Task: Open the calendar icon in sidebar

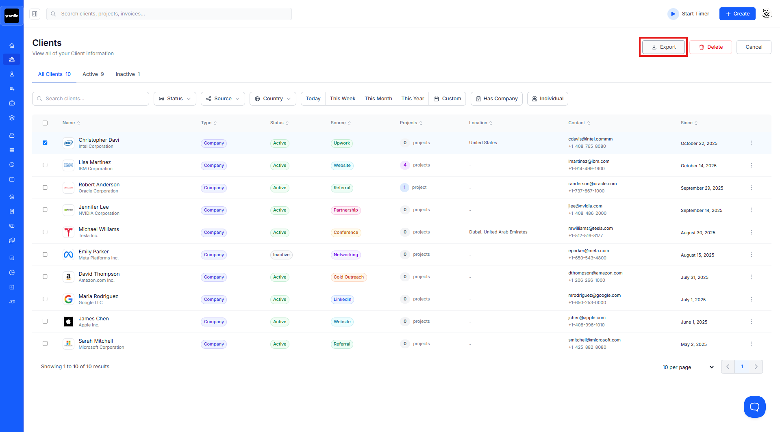Action: pyautogui.click(x=12, y=179)
